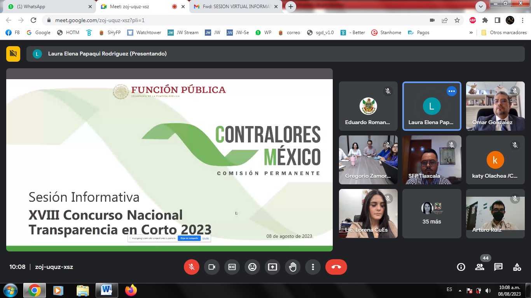Screen dimensions: 531x298
Task: Click Dejar de compartir button
Action: 189,238
